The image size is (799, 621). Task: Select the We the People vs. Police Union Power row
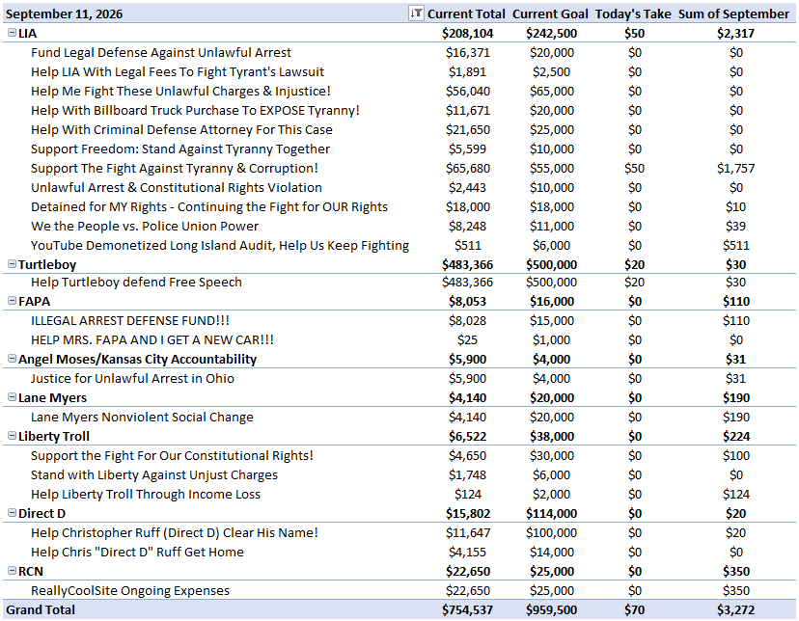click(x=399, y=226)
